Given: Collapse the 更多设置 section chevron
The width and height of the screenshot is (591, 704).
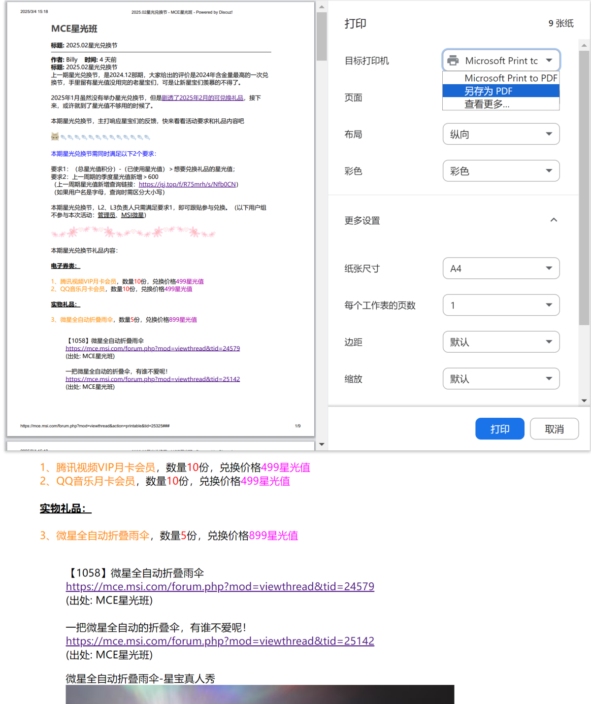Looking at the screenshot, I should point(554,220).
